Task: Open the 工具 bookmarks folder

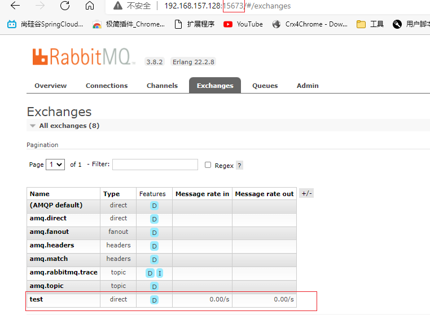Action: click(370, 24)
